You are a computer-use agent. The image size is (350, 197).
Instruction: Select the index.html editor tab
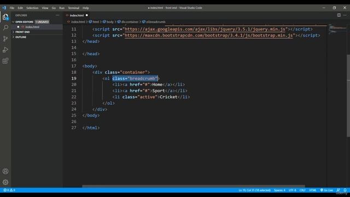pyautogui.click(x=77, y=15)
